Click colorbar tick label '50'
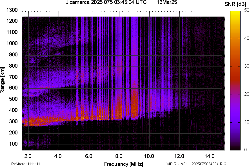249x167 pixels. [247, 10]
